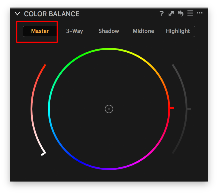Click the Color Balance panel title
Image resolution: width=218 pixels, height=194 pixels.
[52, 14]
